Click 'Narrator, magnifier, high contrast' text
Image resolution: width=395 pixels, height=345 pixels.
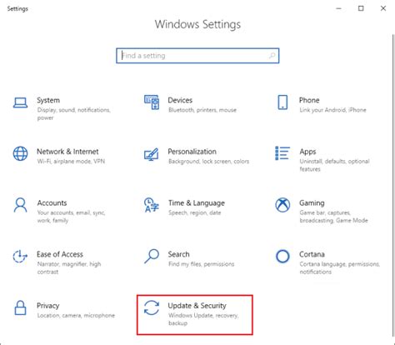click(x=69, y=268)
